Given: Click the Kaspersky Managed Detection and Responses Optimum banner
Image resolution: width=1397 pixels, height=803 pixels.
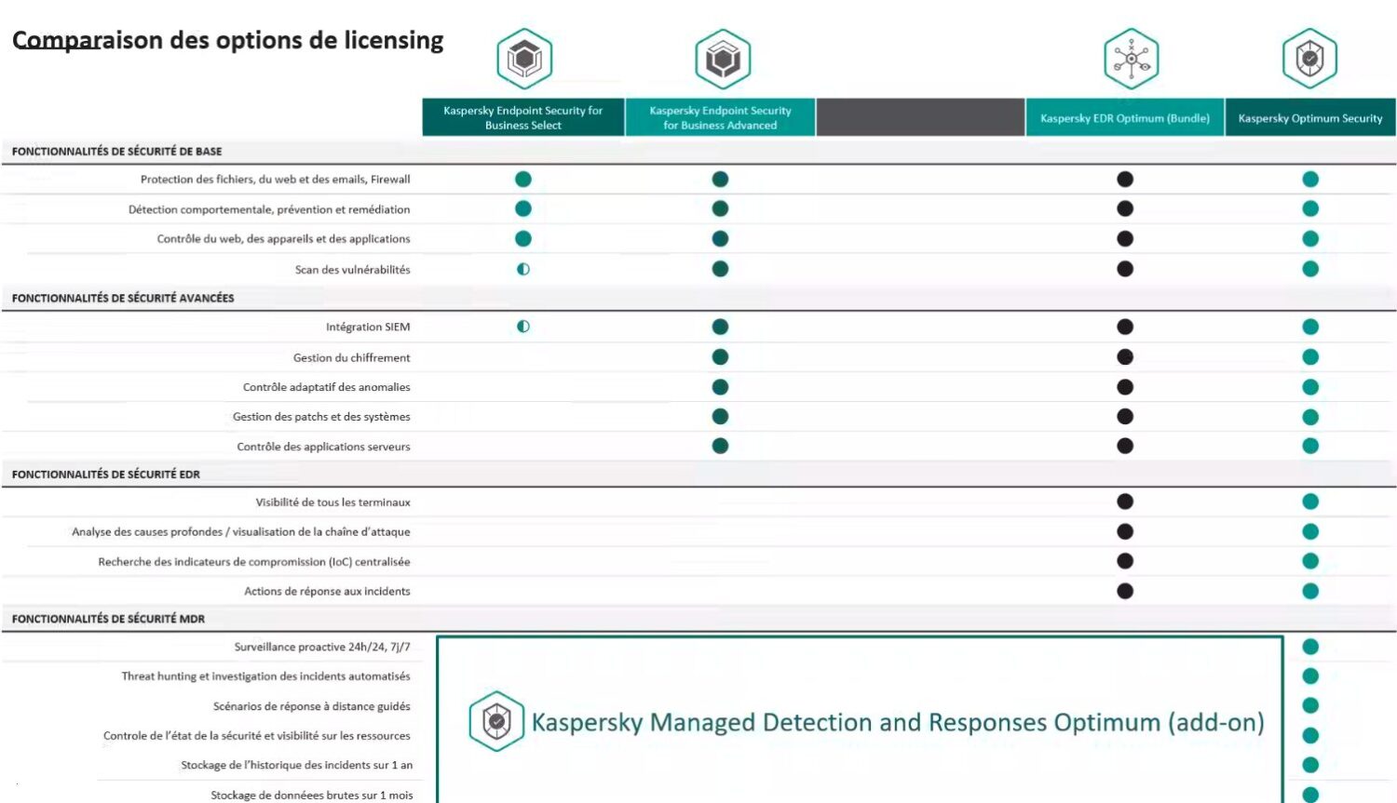Looking at the screenshot, I should 860,719.
